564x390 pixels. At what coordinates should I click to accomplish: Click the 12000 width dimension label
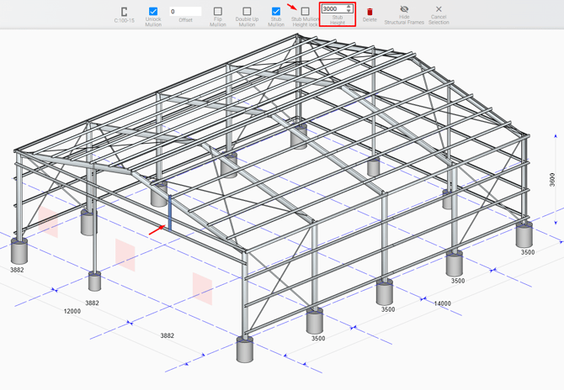[x=72, y=311]
